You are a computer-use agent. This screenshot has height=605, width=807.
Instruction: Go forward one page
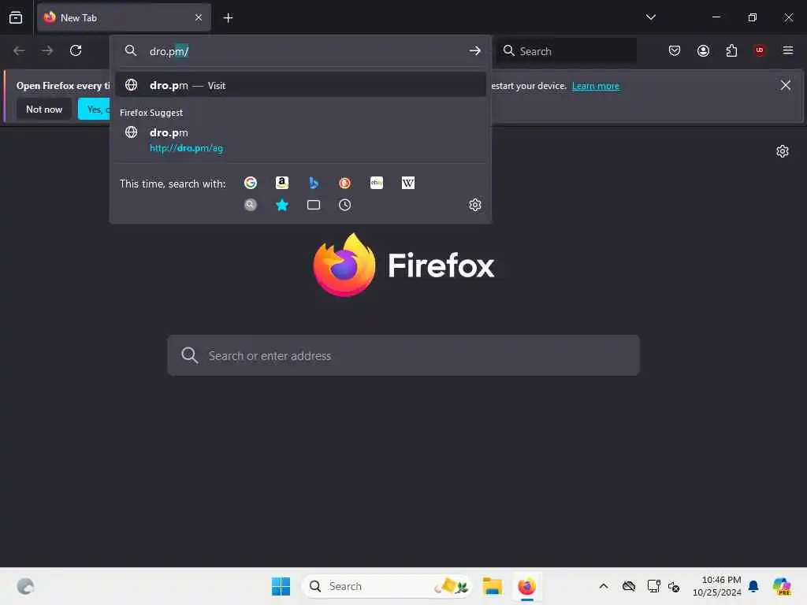coord(47,50)
